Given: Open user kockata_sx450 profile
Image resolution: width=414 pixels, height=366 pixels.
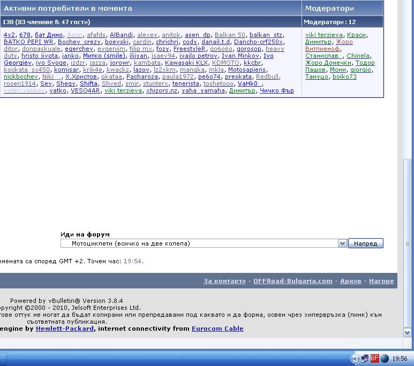Looking at the screenshot, I should (x=27, y=70).
